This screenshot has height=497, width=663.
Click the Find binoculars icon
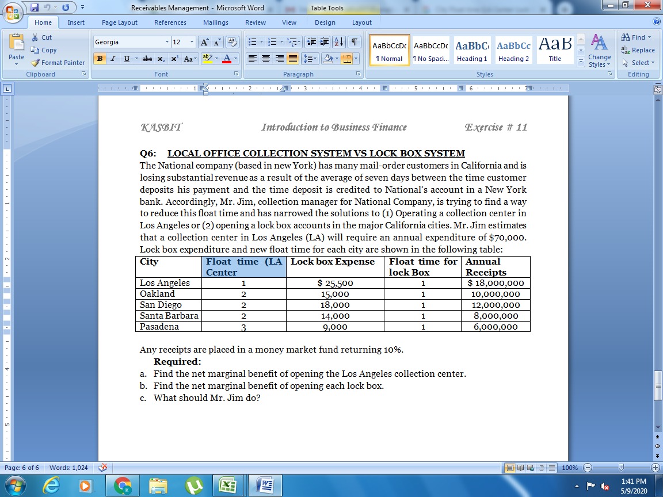point(625,37)
